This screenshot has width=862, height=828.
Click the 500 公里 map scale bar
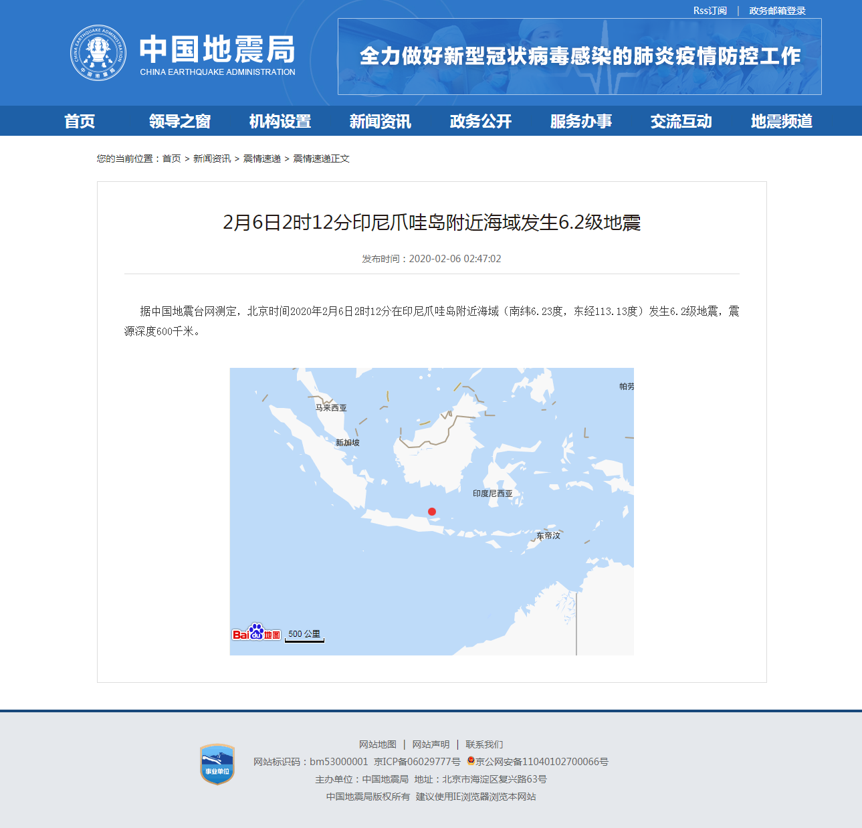pyautogui.click(x=304, y=635)
